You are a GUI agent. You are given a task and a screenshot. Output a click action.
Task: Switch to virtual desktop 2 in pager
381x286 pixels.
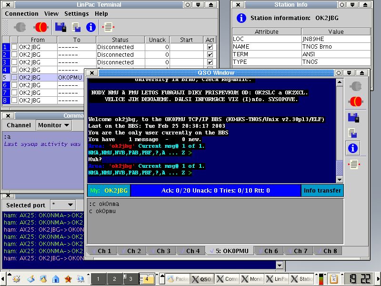click(x=114, y=279)
